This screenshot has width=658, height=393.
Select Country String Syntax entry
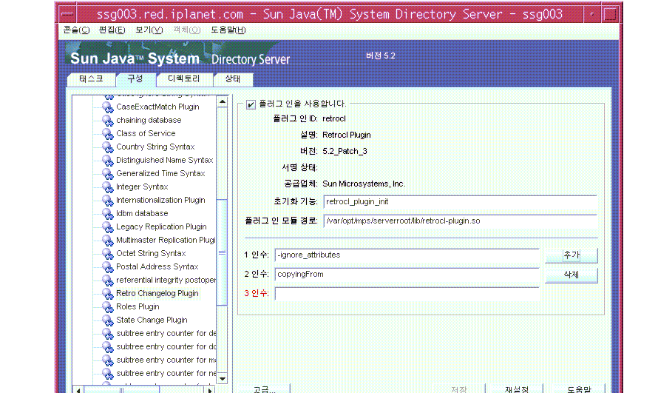155,147
